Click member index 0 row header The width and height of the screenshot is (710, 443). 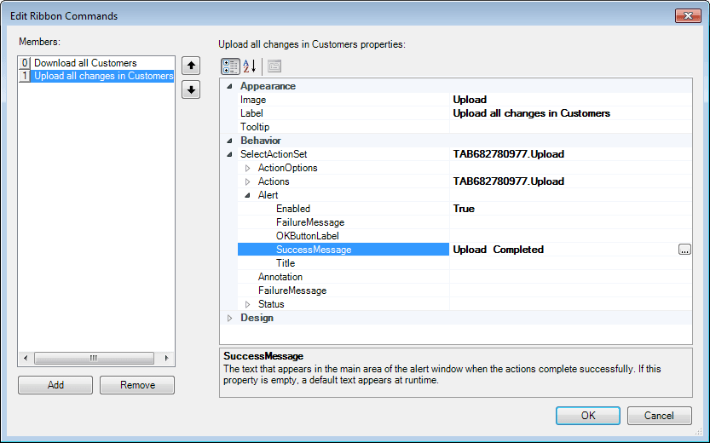[x=25, y=63]
